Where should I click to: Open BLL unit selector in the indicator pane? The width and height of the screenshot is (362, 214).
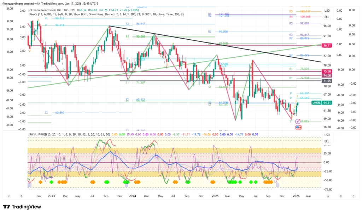click(327, 141)
